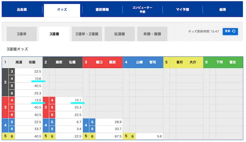Select 1-3-4 combination odds 15.5
Screen dimensions: 246x142
click(29, 100)
